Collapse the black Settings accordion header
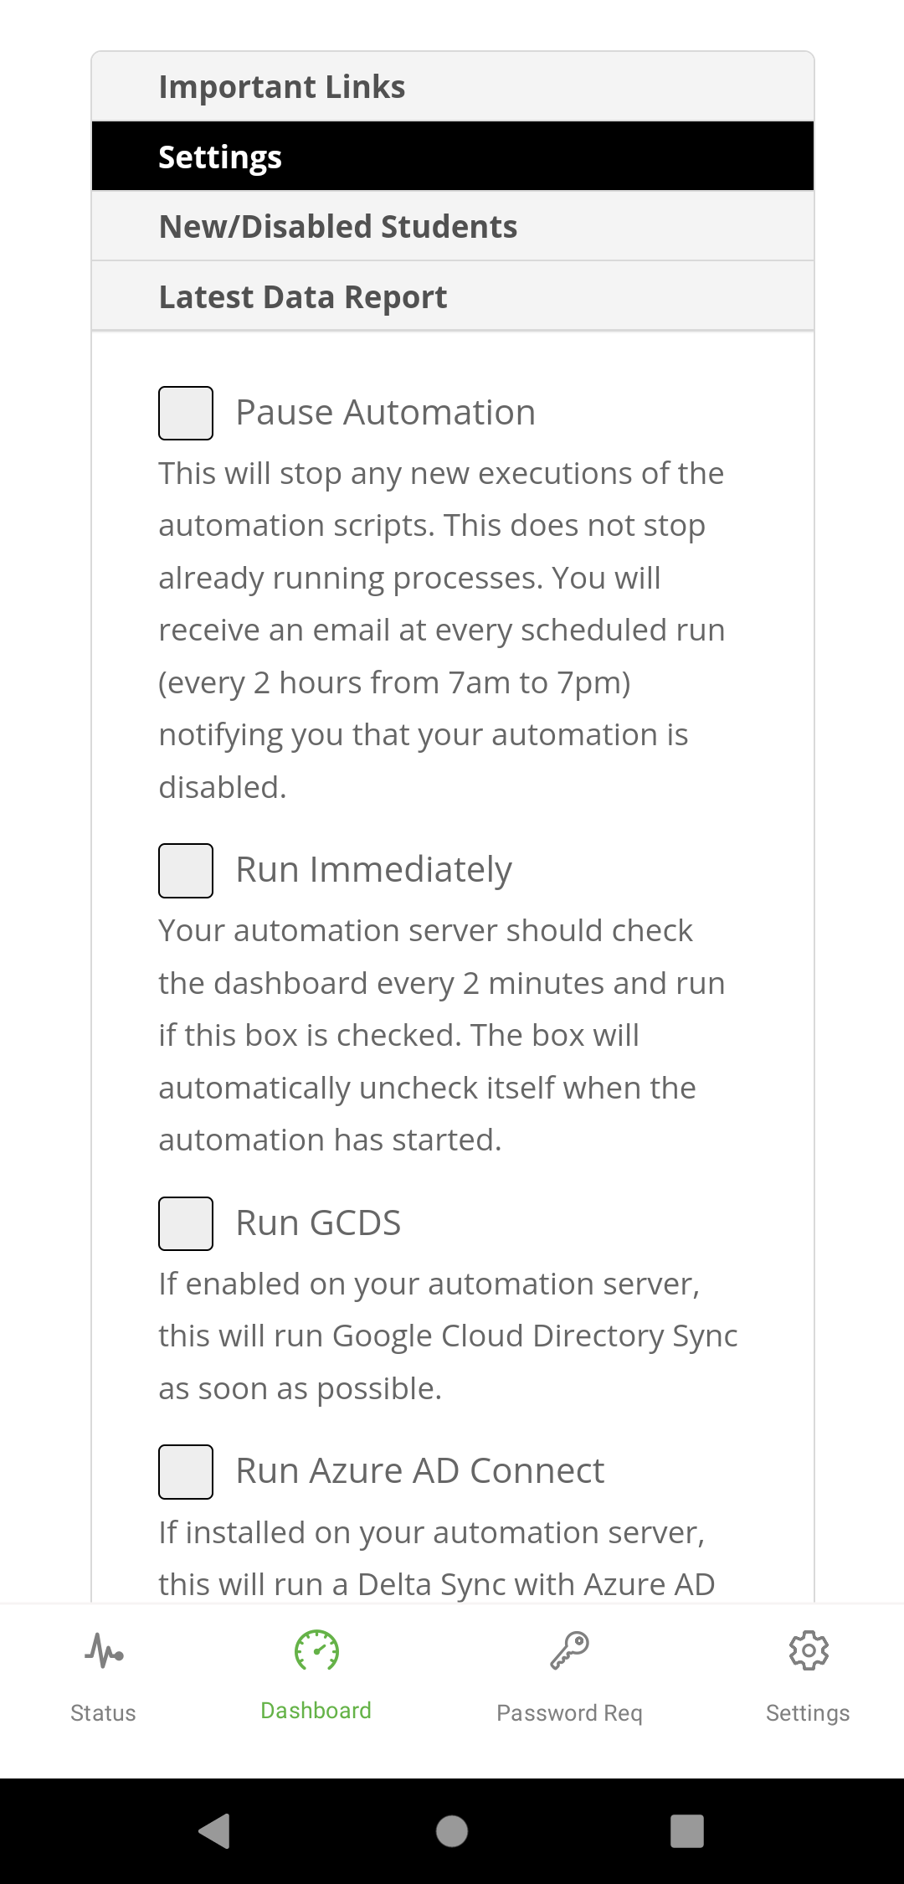Screen dimensions: 904x1884 pyautogui.click(x=452, y=157)
